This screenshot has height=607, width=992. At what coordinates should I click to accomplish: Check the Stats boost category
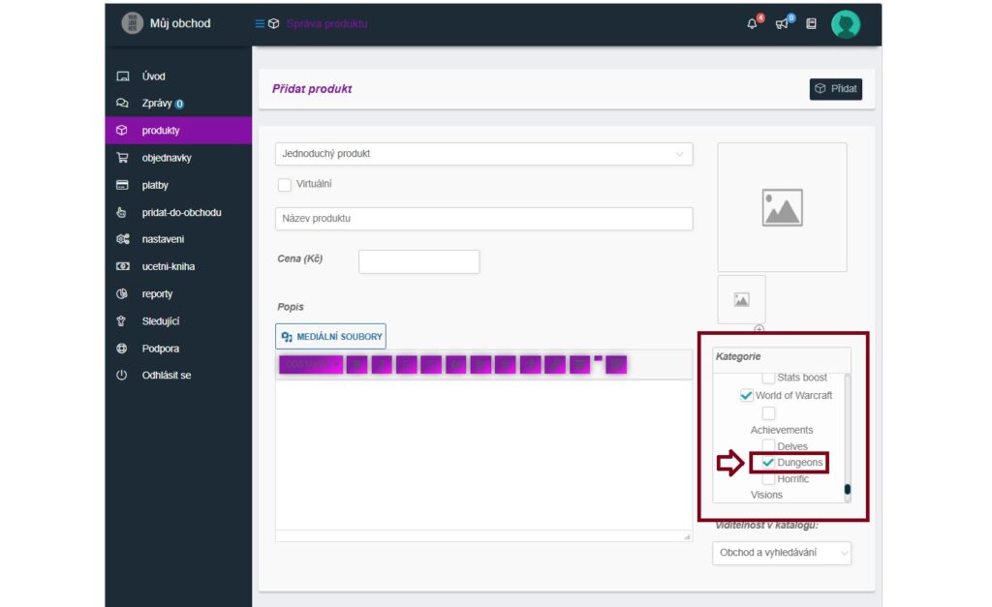tap(768, 378)
